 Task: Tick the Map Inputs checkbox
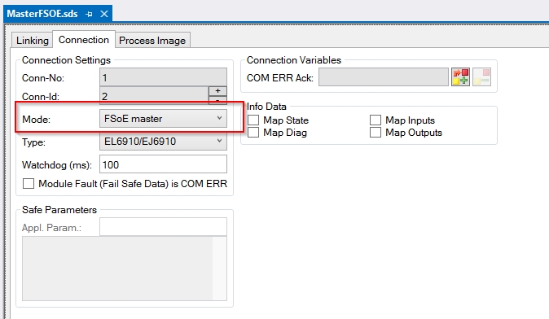tap(376, 120)
